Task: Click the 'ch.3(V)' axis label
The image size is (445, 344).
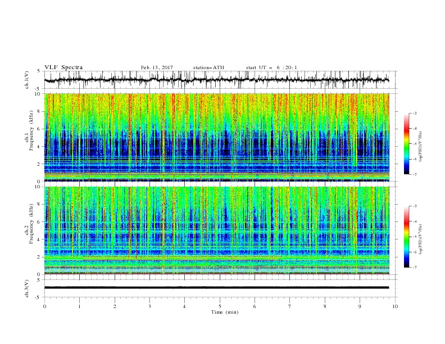Action: [x=27, y=288]
